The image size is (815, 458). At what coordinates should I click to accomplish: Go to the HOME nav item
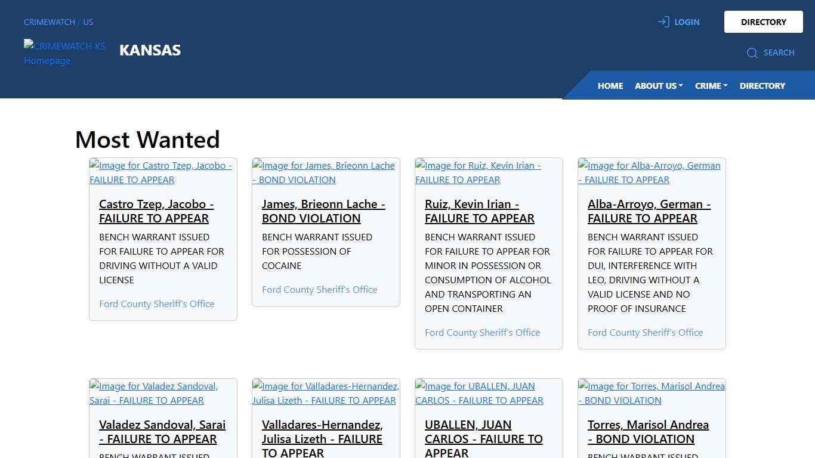pyautogui.click(x=610, y=86)
